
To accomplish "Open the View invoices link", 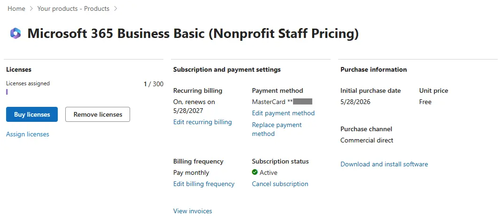I will point(193,211).
